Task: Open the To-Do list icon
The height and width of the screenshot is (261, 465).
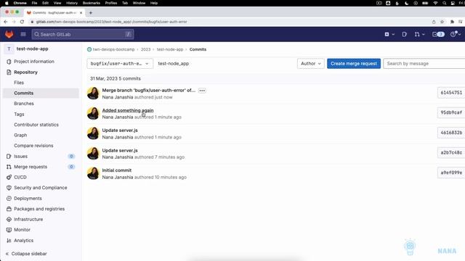Action: (438, 34)
